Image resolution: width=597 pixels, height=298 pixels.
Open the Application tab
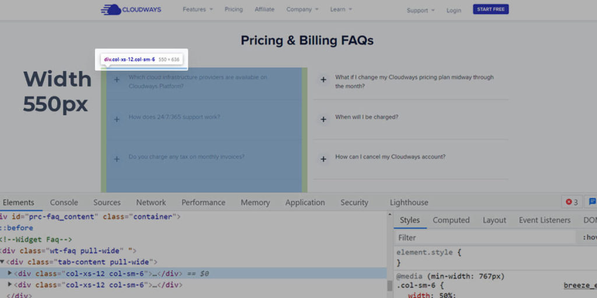[x=305, y=203]
